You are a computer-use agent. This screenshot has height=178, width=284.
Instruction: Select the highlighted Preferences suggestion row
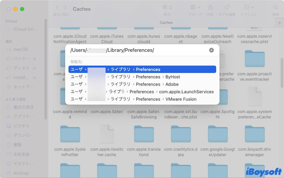[x=142, y=69]
